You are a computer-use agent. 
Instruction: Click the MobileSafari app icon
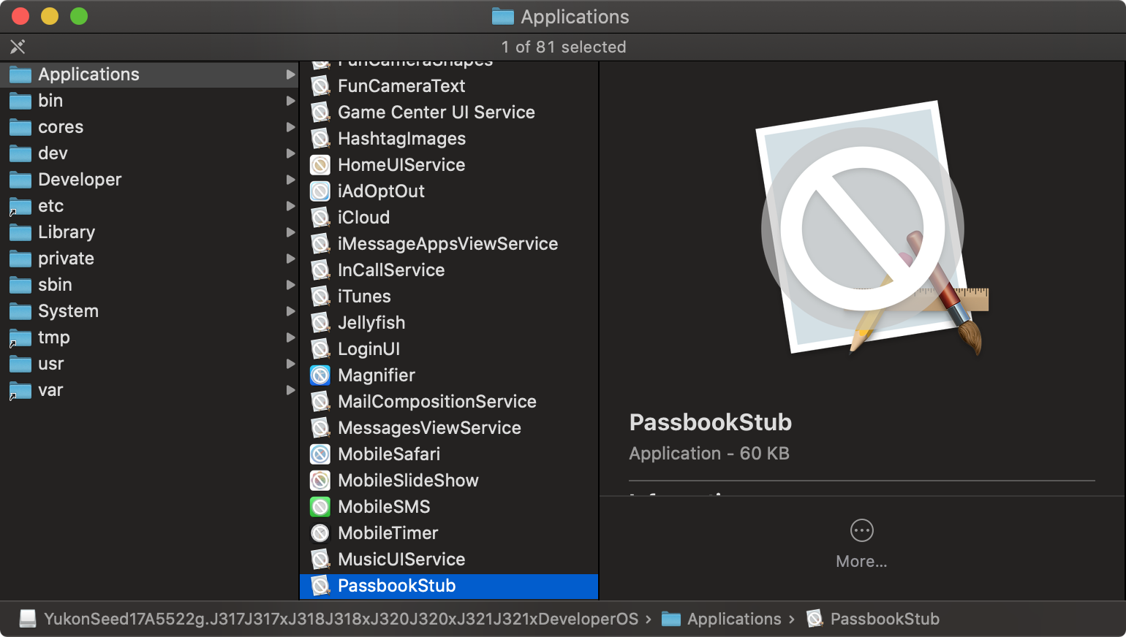(320, 454)
